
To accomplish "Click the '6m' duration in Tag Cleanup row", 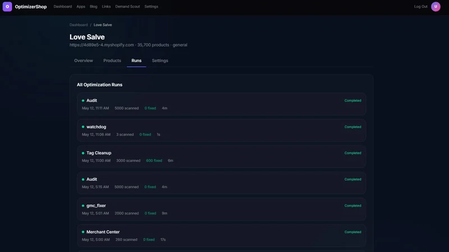I will tap(171, 161).
